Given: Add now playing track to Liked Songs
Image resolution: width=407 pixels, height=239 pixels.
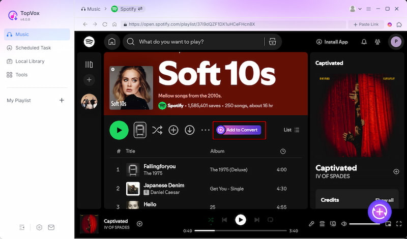Looking at the screenshot, I should (139, 224).
